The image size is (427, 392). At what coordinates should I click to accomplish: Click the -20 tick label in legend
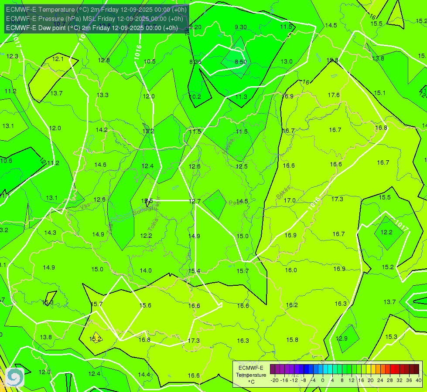pos(275,380)
